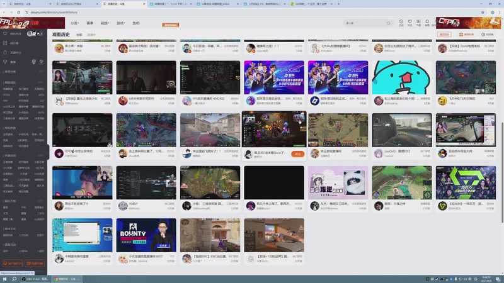Click the streamer avatar of 飞天中的飞天女阵的 card
504x283 pixels.
tap(442, 101)
